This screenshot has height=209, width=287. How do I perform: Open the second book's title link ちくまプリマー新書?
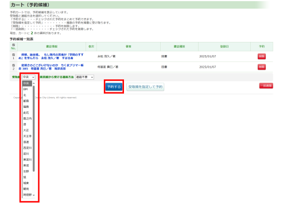coord(51,67)
